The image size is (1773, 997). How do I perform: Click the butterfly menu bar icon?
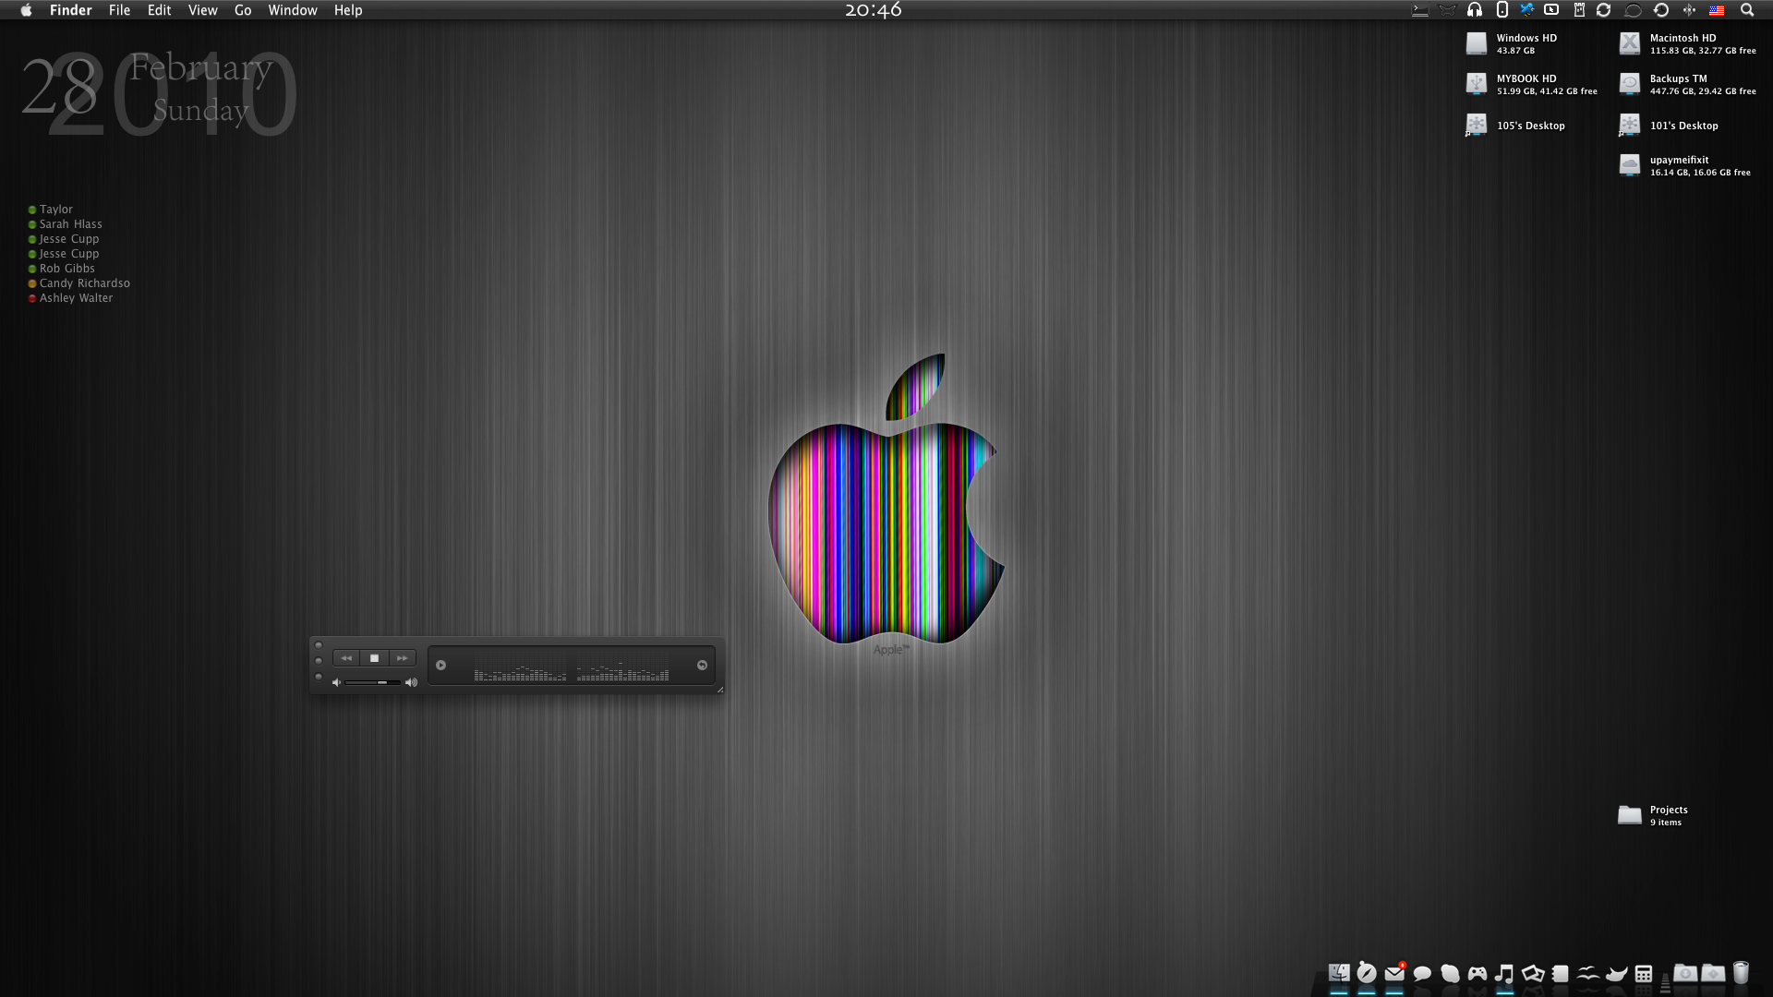point(1447,10)
